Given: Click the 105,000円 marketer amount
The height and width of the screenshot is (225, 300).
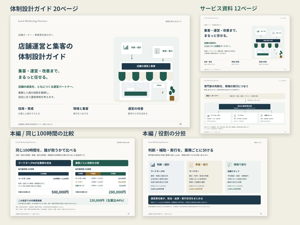Looking at the screenshot, I should pos(122,182).
